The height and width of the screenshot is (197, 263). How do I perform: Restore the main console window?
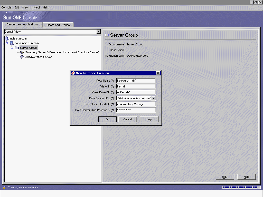[256, 2]
